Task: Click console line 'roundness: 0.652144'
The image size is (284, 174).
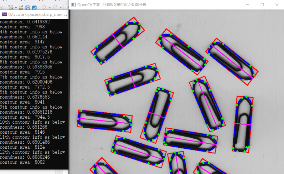Action: 24,37
